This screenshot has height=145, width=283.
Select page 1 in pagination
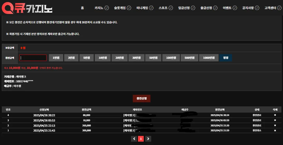pos(141,139)
